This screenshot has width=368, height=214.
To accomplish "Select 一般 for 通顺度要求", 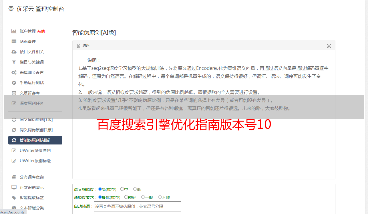I will (143, 197).
